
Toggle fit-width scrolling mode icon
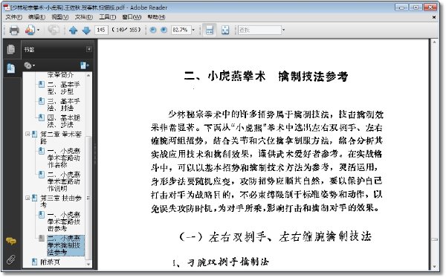click(210, 30)
